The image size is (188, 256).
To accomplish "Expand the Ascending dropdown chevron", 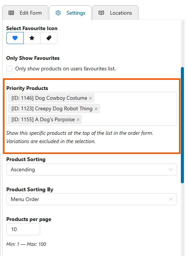I will (x=171, y=169).
